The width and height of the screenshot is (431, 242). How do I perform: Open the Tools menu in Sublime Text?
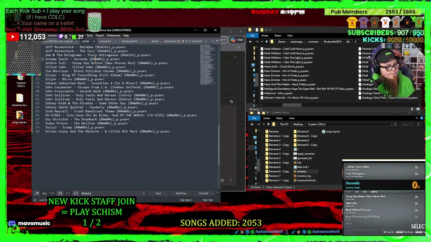90,35
